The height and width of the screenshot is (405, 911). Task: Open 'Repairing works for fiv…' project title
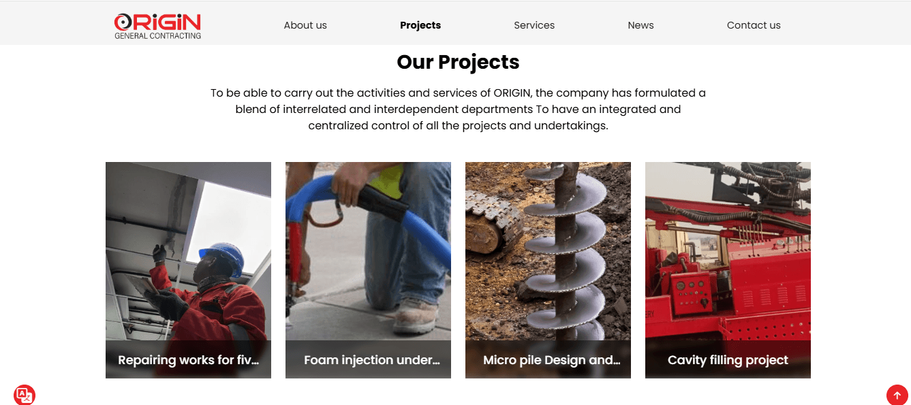189,360
